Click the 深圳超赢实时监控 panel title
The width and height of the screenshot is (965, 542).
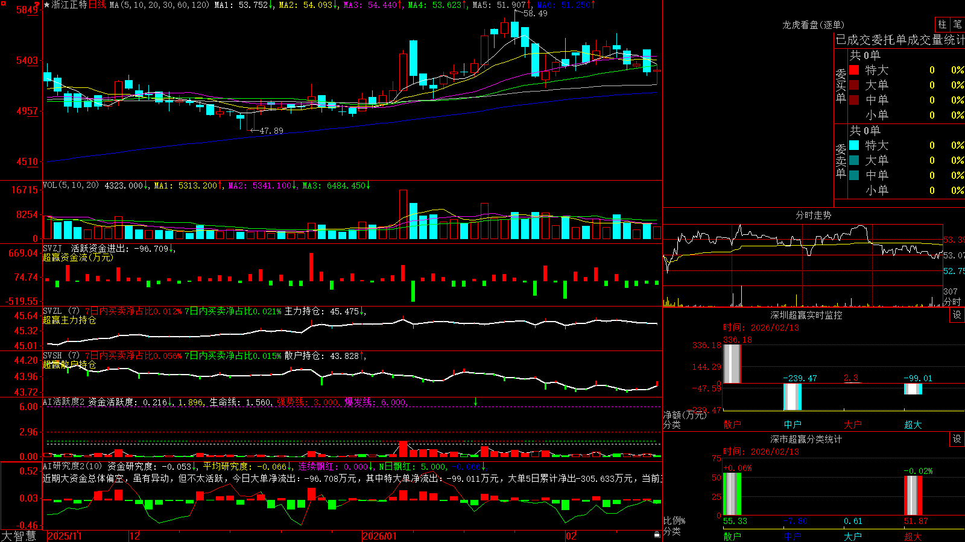coord(806,315)
